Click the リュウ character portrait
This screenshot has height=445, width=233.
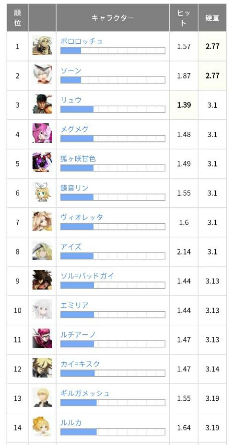click(x=42, y=104)
